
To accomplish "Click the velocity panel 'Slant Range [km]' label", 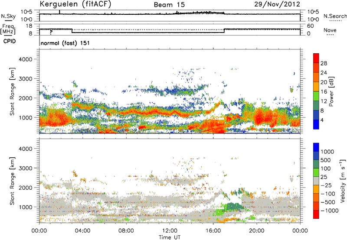I will 12,181.
